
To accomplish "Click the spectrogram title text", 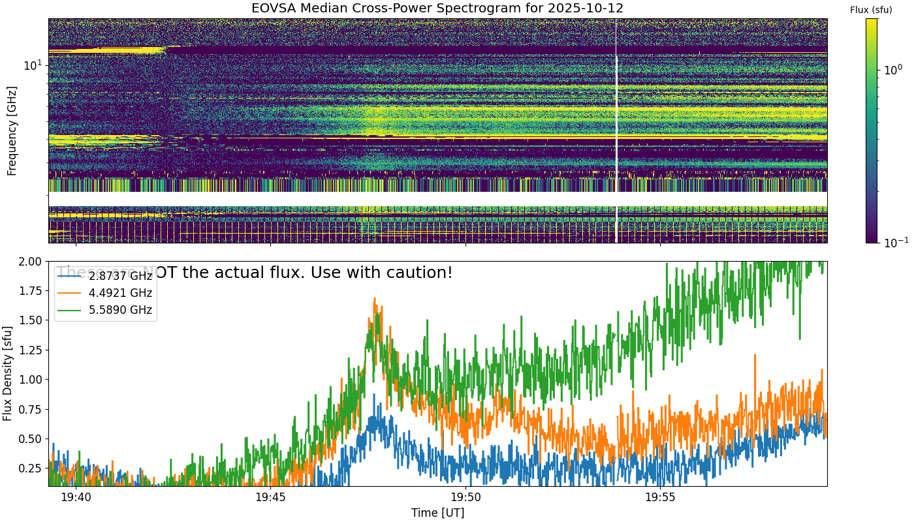I will [437, 9].
